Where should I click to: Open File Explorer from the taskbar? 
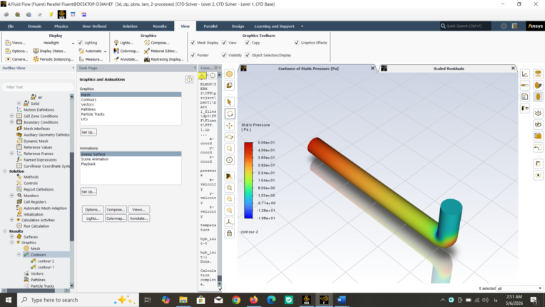point(183,300)
